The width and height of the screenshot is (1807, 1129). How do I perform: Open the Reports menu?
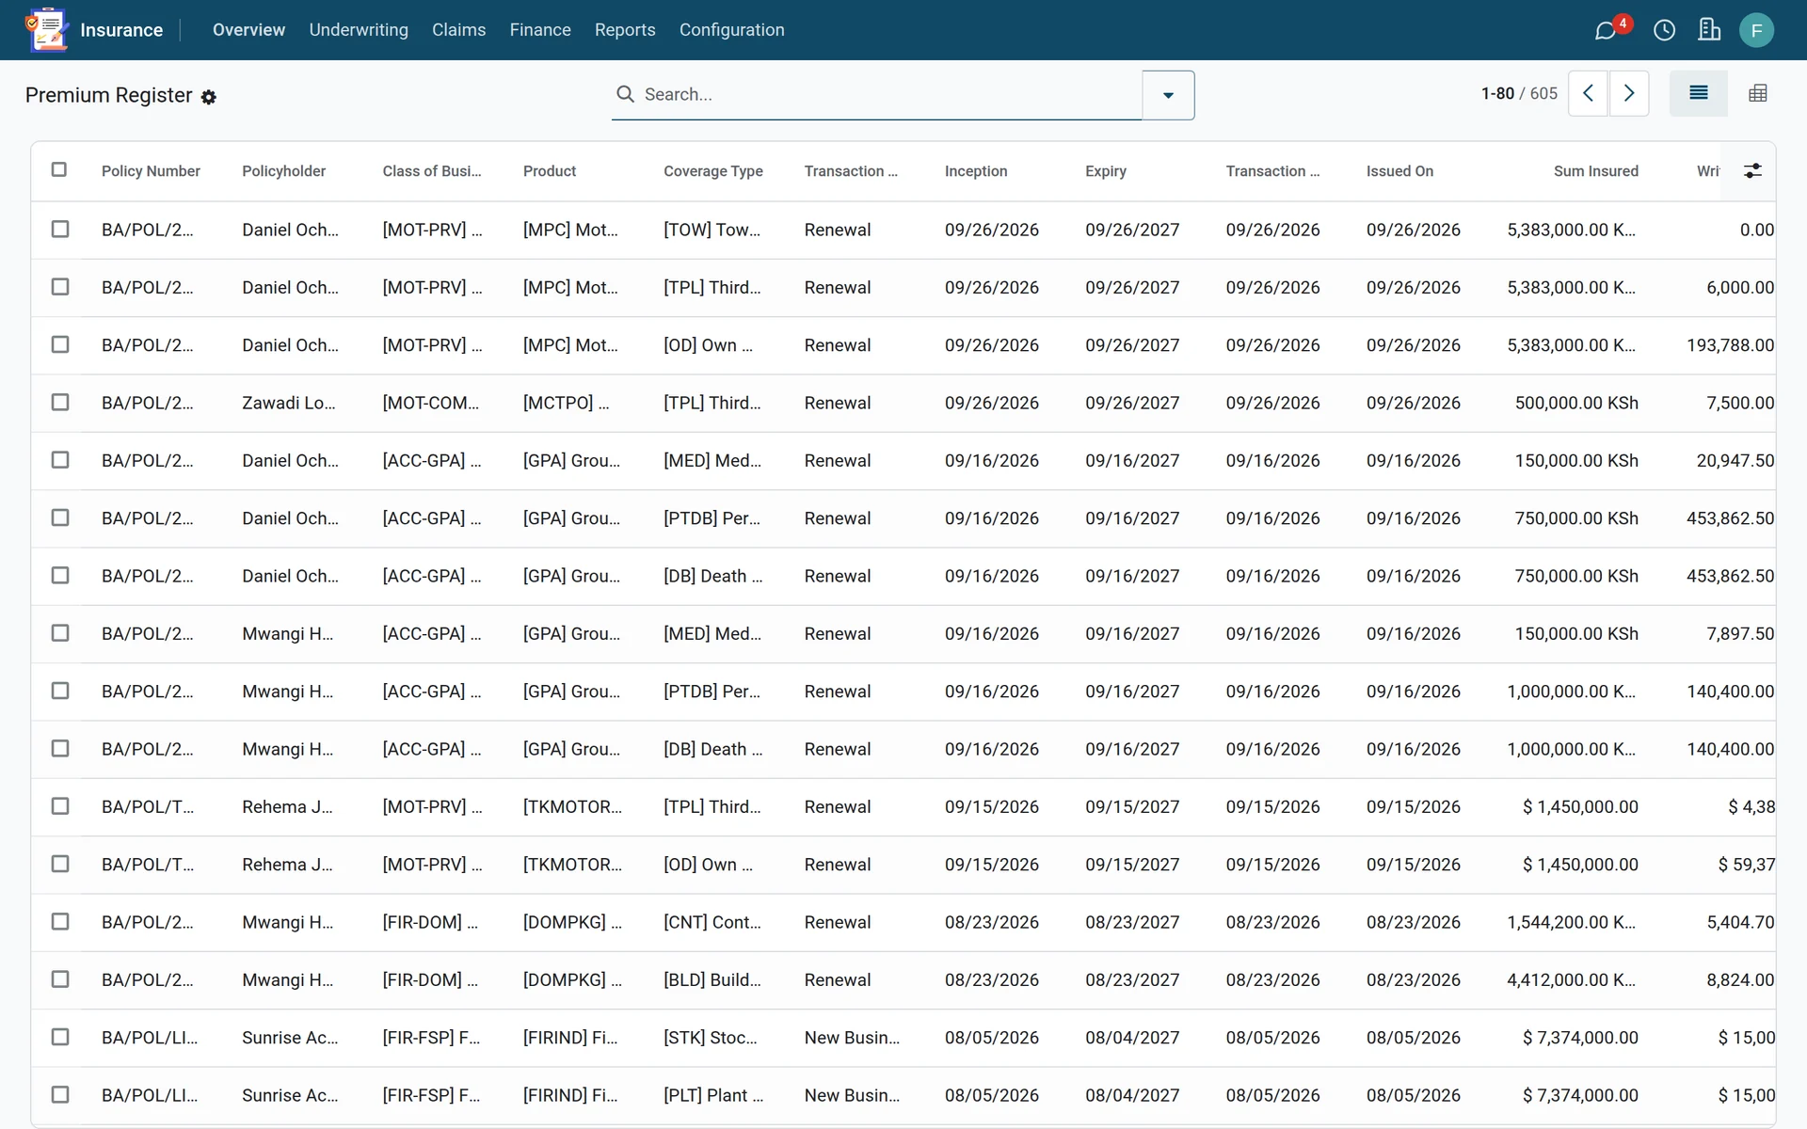click(x=625, y=30)
